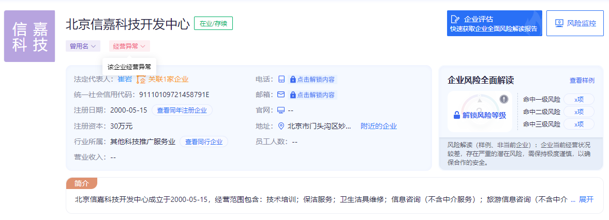Click the related-company icon beside 崔岩
The image size is (609, 220).
coord(141,79)
